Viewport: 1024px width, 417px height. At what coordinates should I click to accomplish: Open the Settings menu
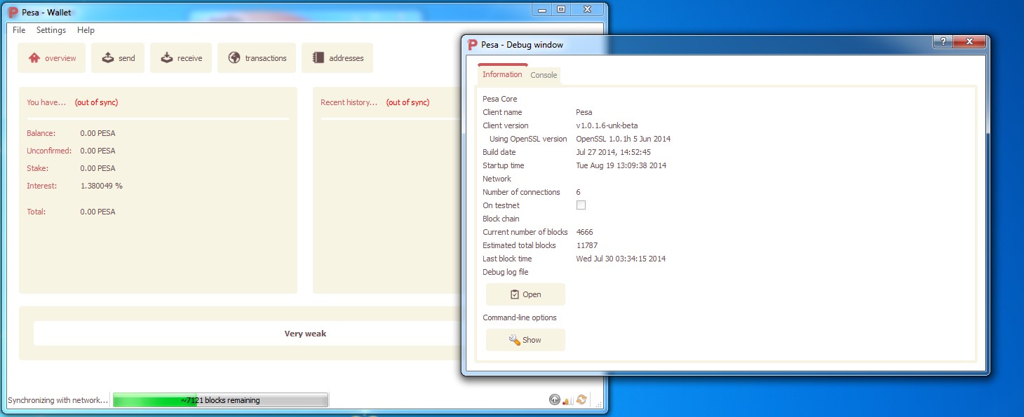[x=51, y=30]
